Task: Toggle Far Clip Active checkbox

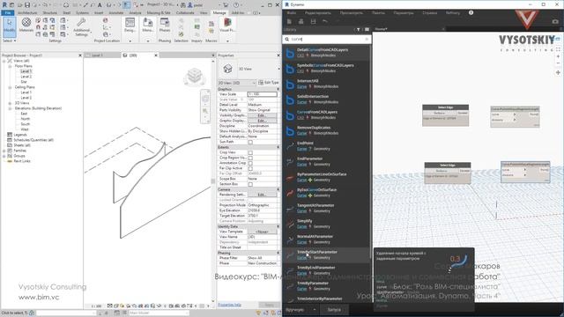Action: pyautogui.click(x=250, y=168)
